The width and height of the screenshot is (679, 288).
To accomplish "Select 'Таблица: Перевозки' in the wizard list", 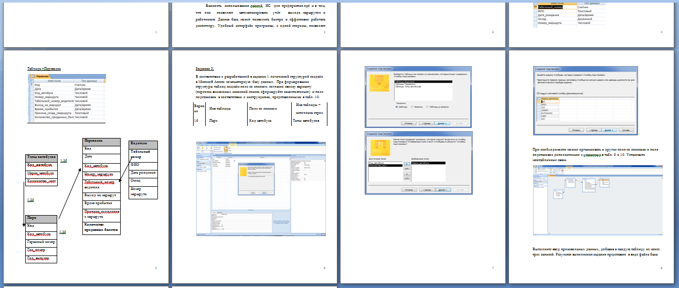I will [x=406, y=85].
